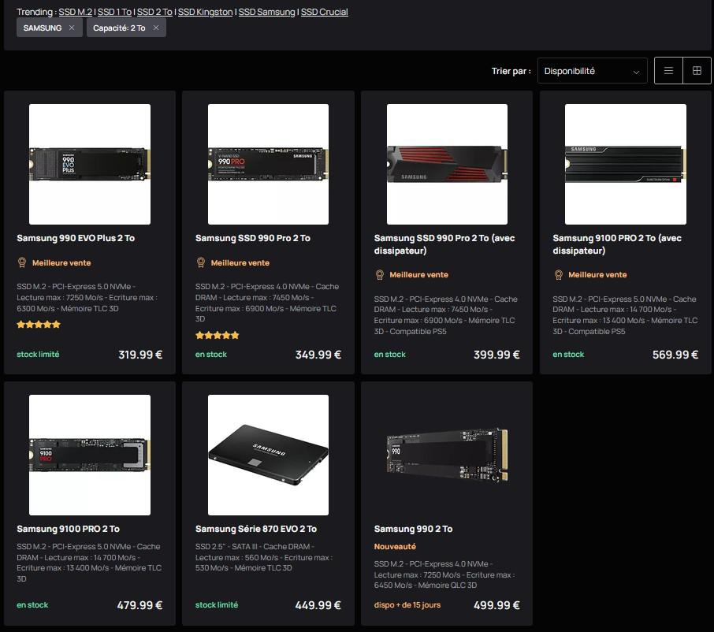The width and height of the screenshot is (714, 632).
Task: Open the 870 EVO product image
Action: [x=268, y=455]
